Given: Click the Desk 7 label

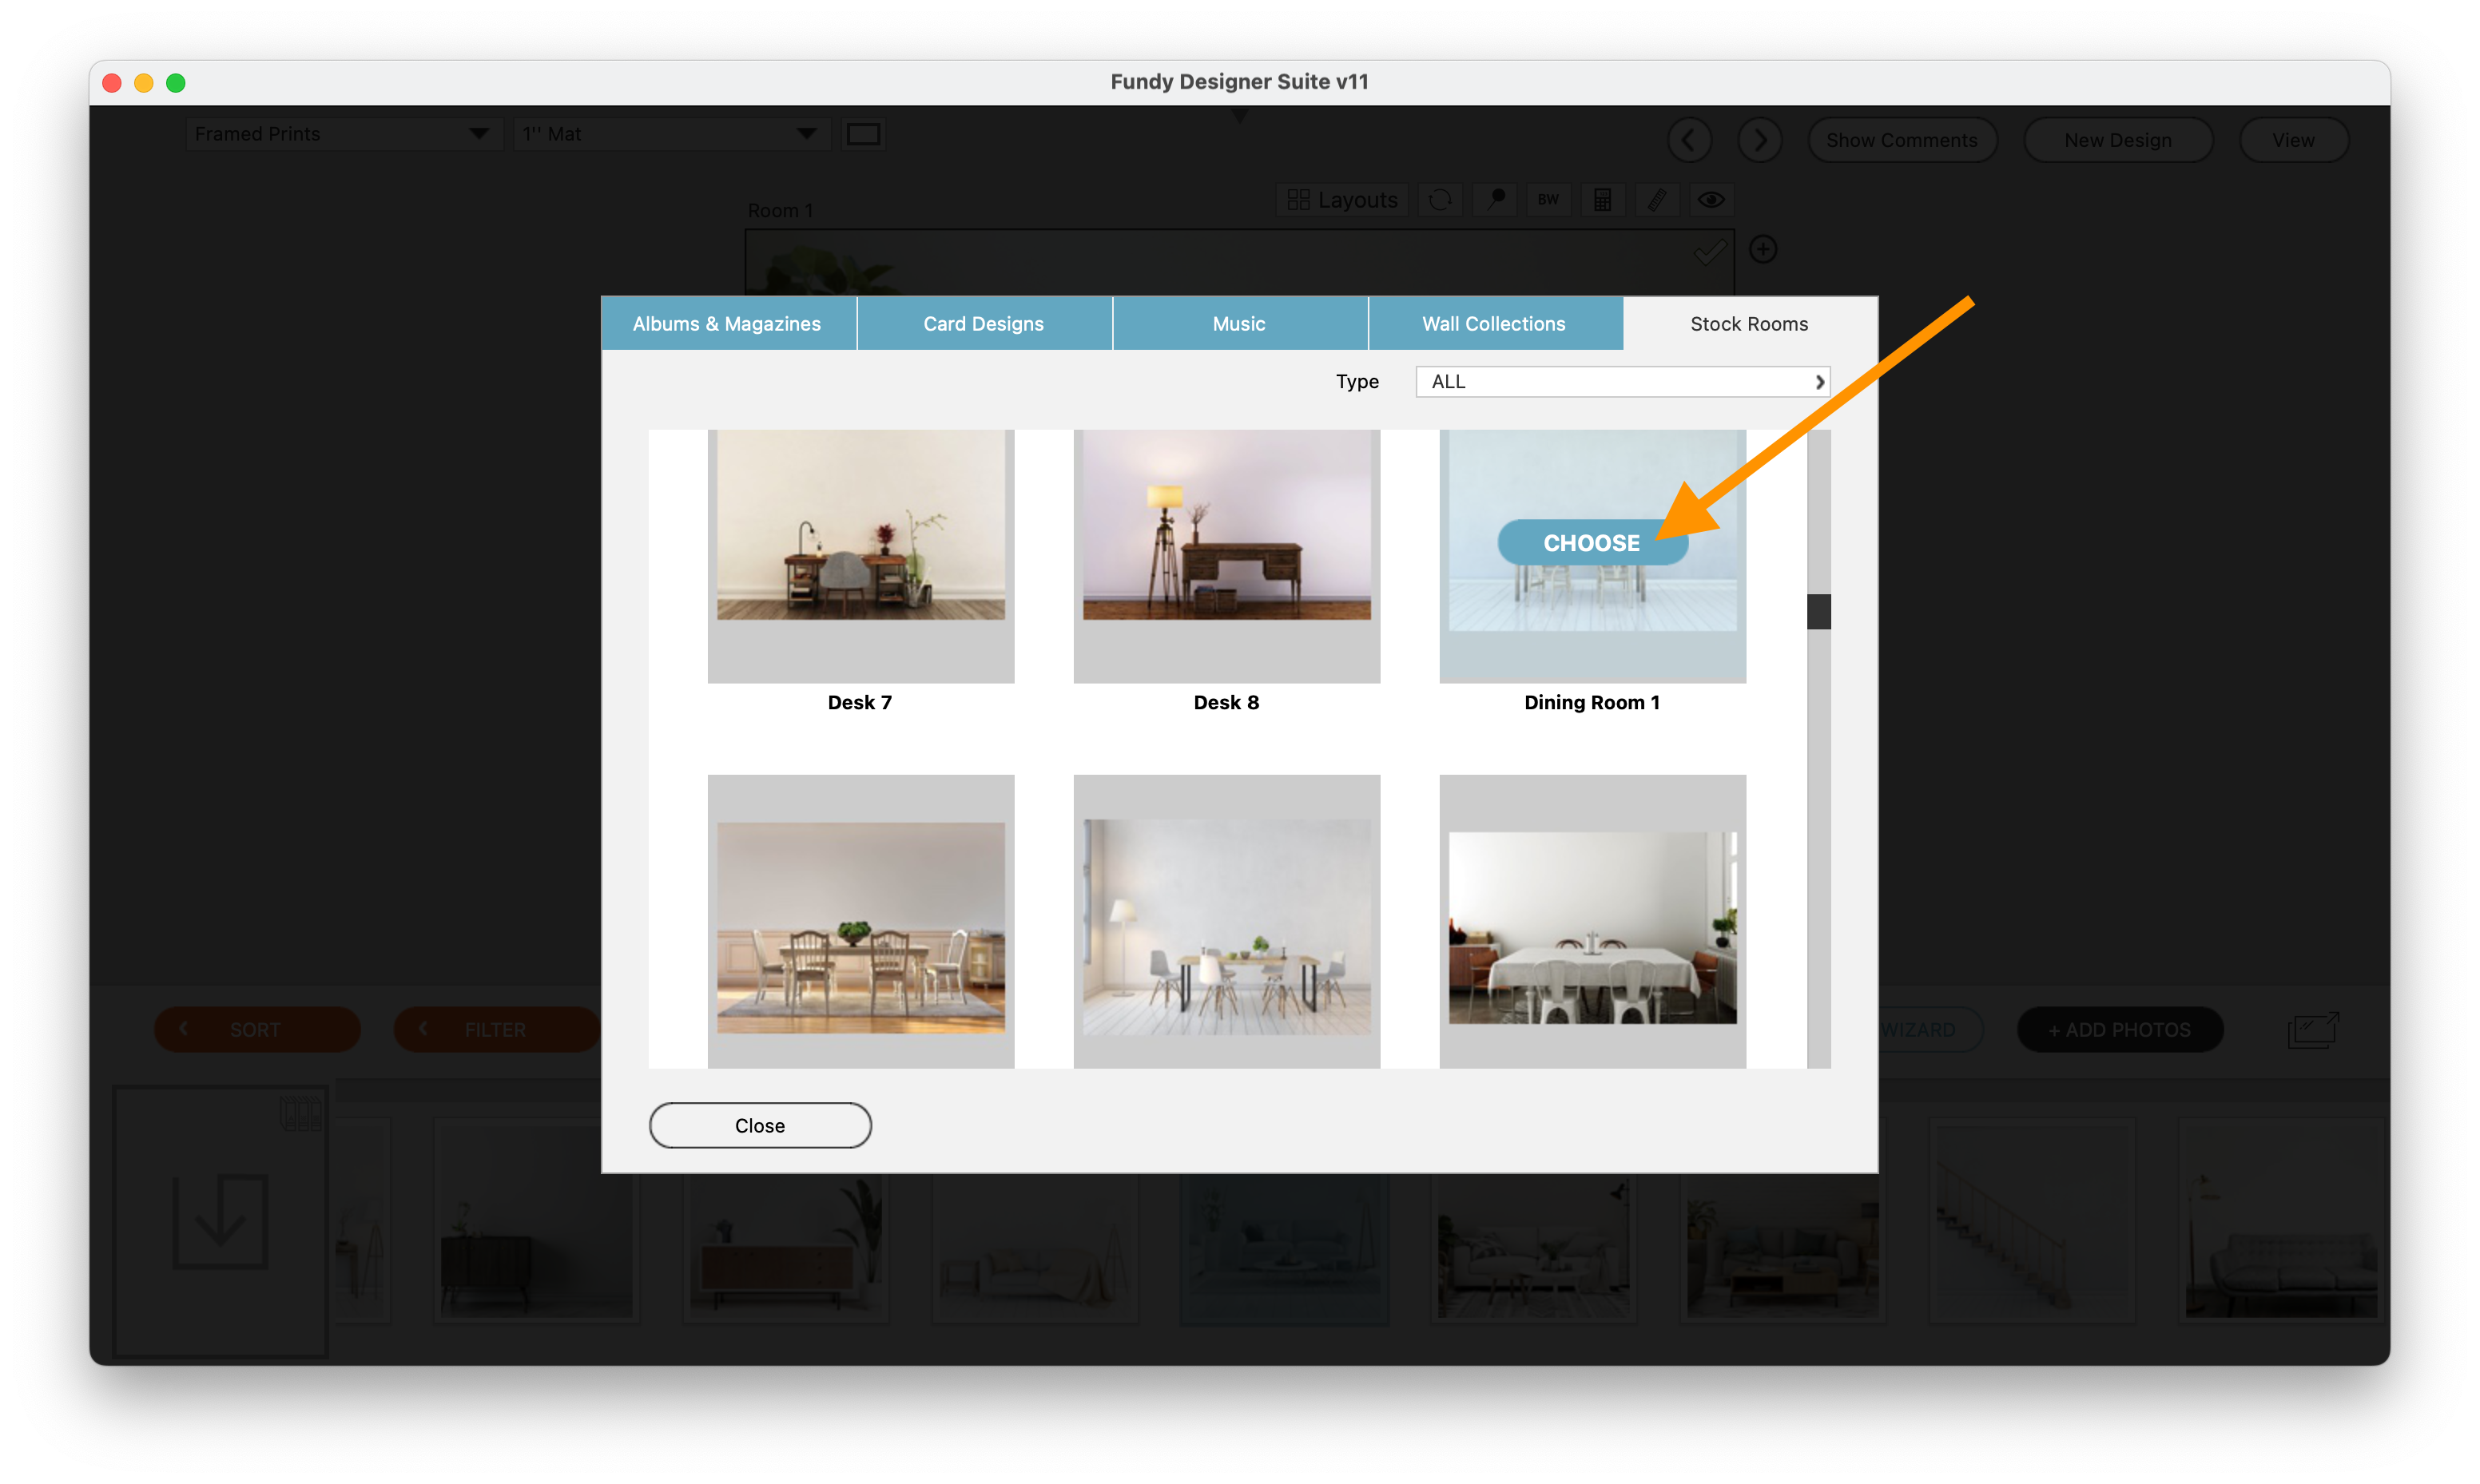Looking at the screenshot, I should [x=860, y=703].
